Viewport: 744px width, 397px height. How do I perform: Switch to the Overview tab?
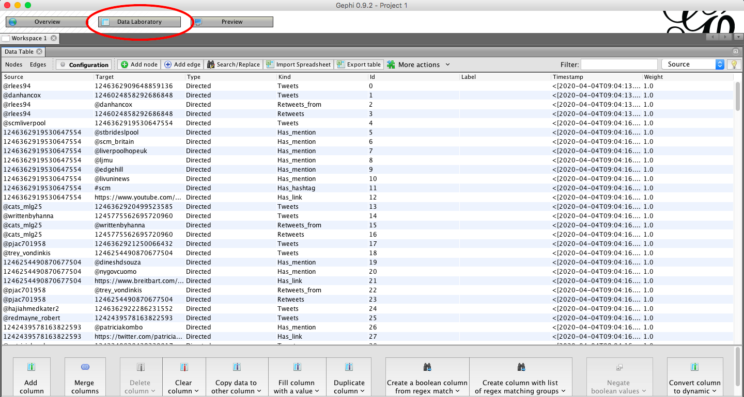tap(46, 22)
